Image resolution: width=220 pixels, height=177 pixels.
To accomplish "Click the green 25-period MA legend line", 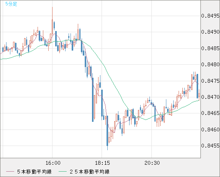I will coord(62,172).
